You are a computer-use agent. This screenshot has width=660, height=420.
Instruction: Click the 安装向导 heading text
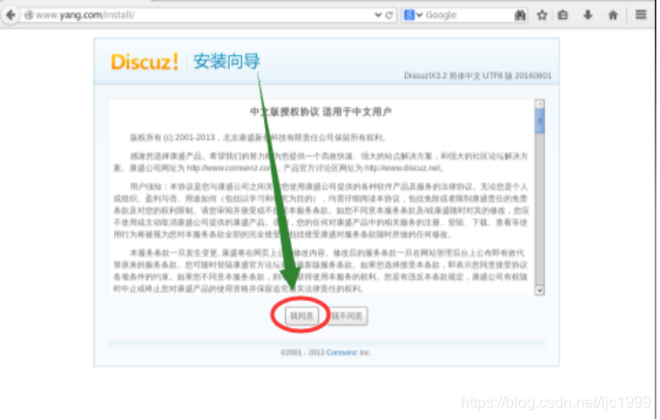click(226, 62)
